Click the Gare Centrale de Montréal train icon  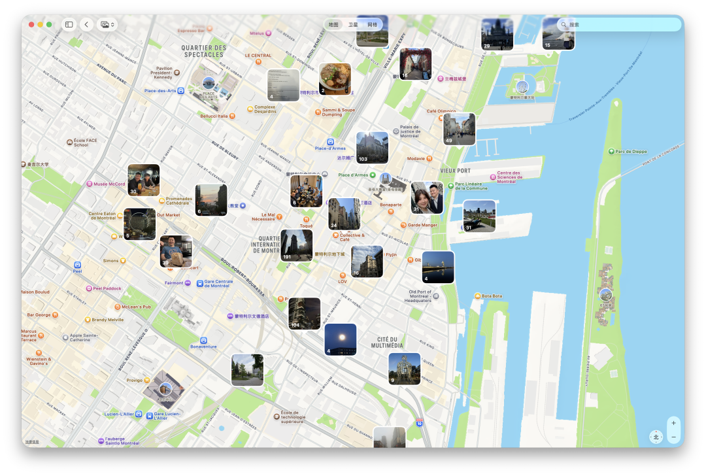tap(200, 284)
